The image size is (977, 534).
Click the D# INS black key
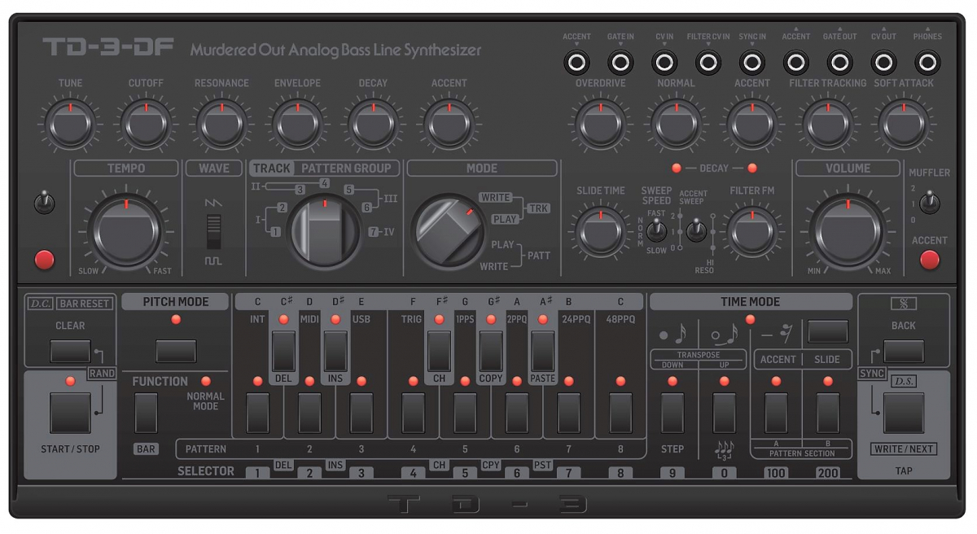(x=335, y=352)
